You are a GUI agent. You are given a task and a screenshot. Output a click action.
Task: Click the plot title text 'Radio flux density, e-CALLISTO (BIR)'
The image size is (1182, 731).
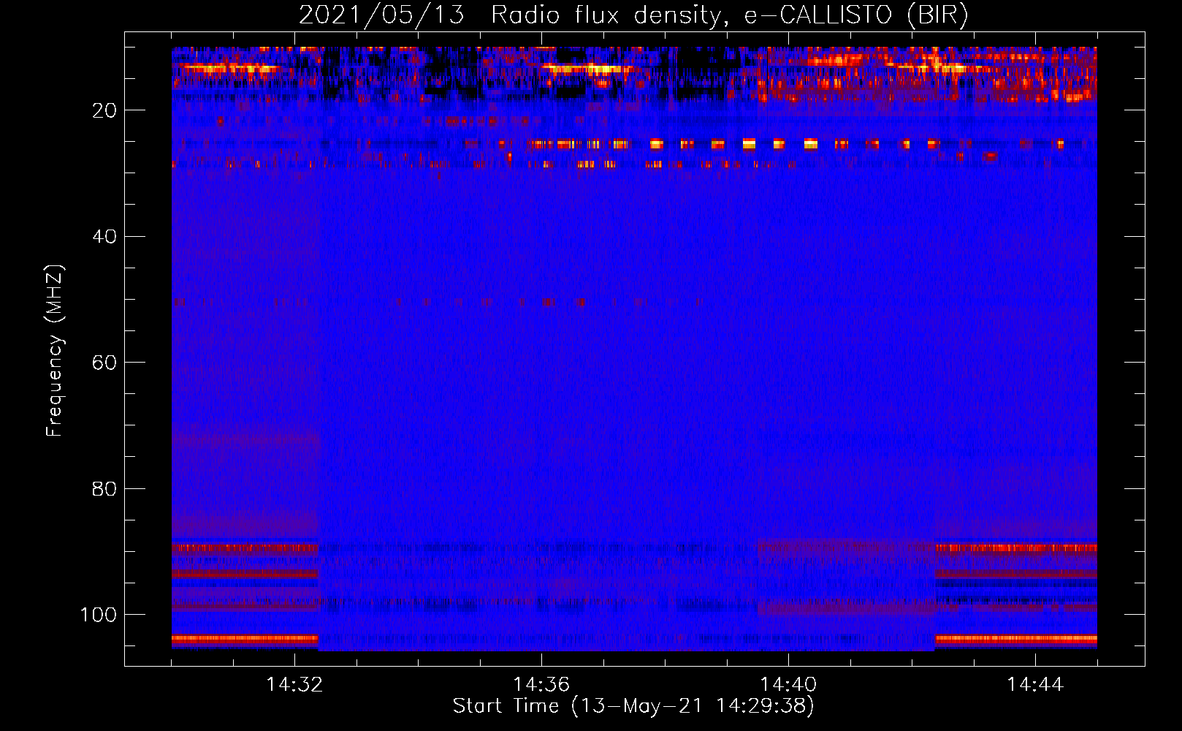click(730, 15)
